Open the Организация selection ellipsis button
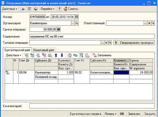The image size is (158, 117). (x=73, y=23)
